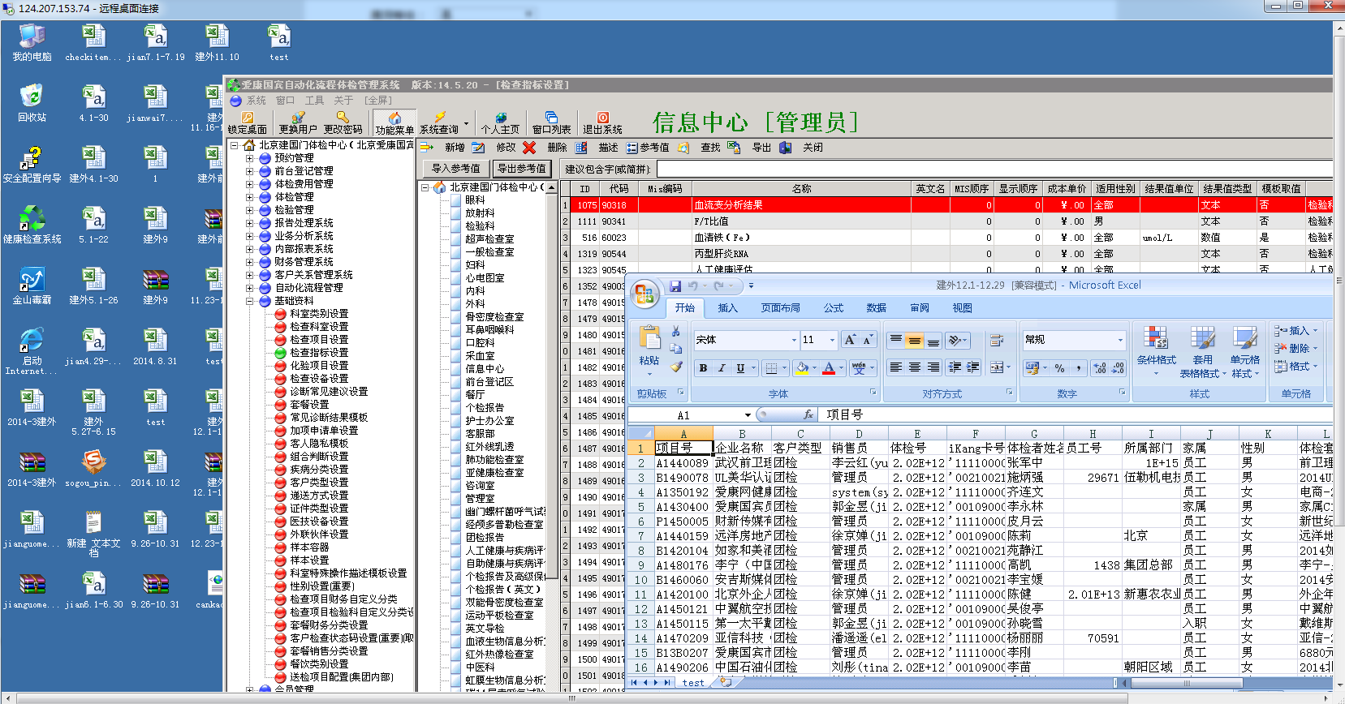The height and width of the screenshot is (704, 1345).
Task: Click the decrease decimal icon
Action: [1118, 368]
